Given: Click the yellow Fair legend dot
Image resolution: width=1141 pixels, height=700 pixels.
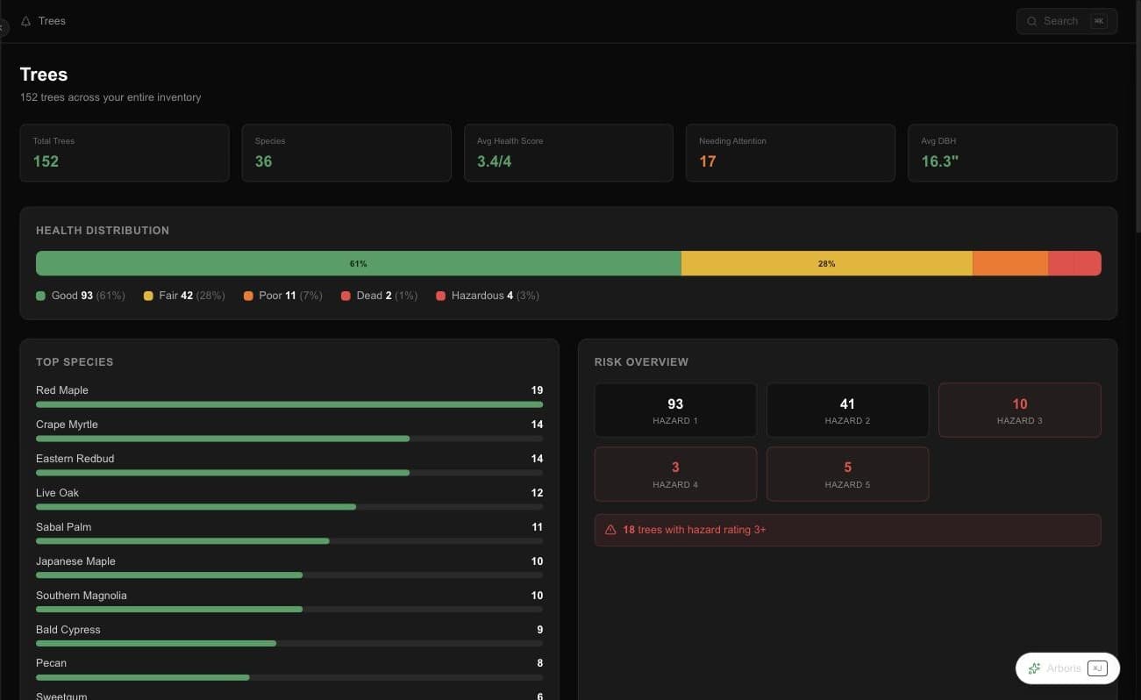Looking at the screenshot, I should click(148, 296).
